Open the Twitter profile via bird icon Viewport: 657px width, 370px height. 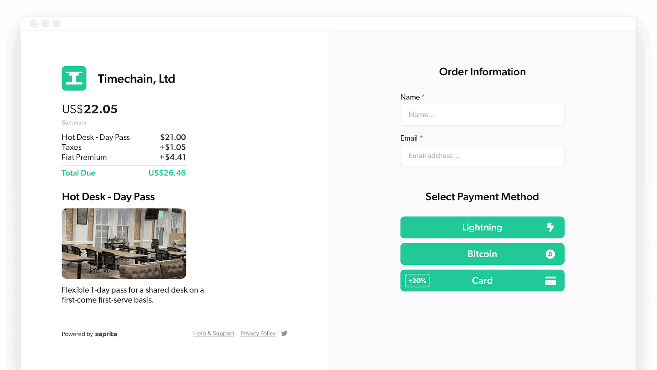pyautogui.click(x=284, y=333)
